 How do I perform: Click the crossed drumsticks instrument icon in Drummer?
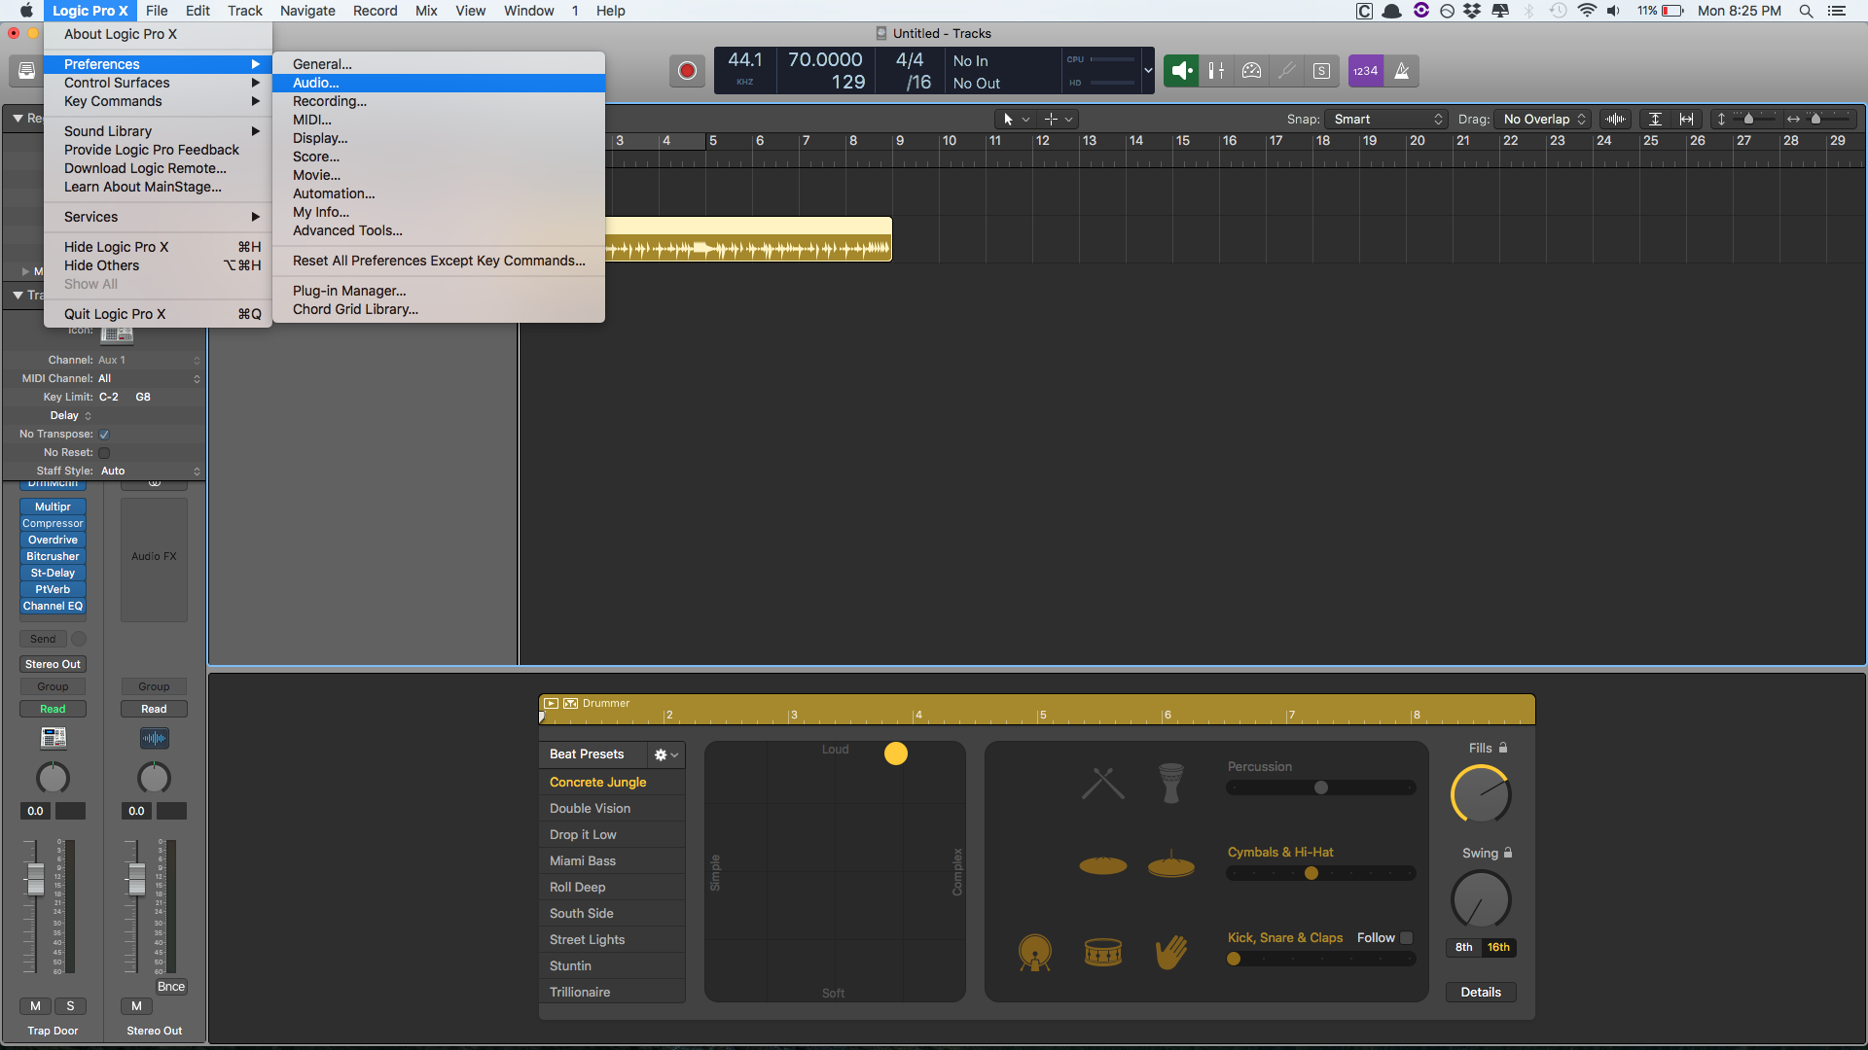1102,784
